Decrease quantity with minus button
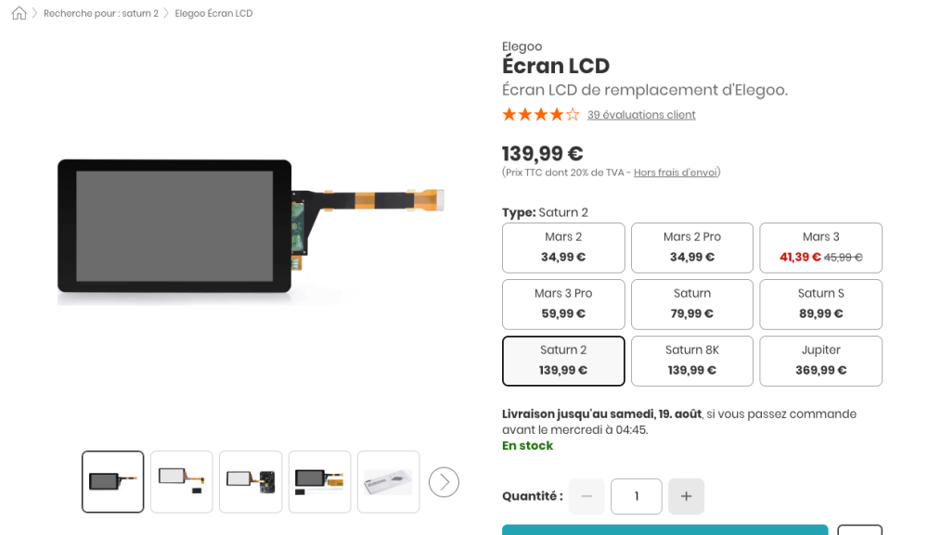Screen dimensions: 928x535 point(586,496)
